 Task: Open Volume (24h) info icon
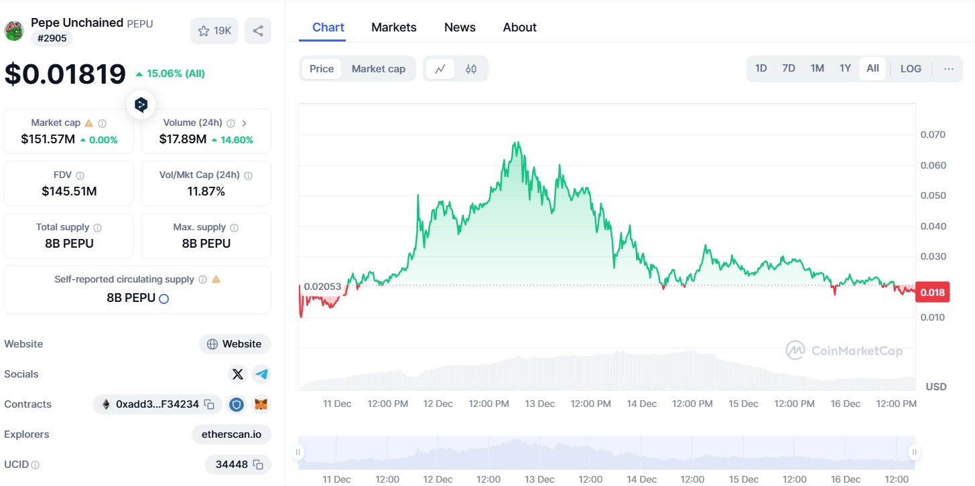(x=231, y=123)
